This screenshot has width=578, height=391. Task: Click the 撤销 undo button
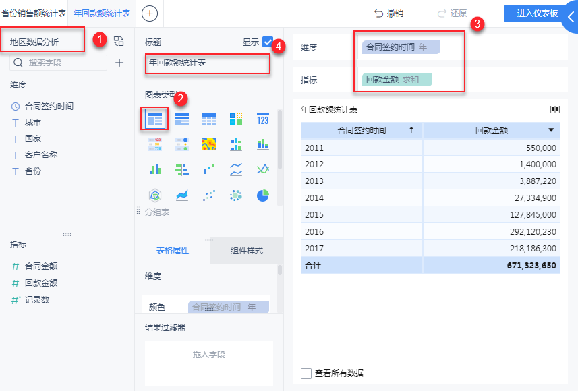point(389,13)
